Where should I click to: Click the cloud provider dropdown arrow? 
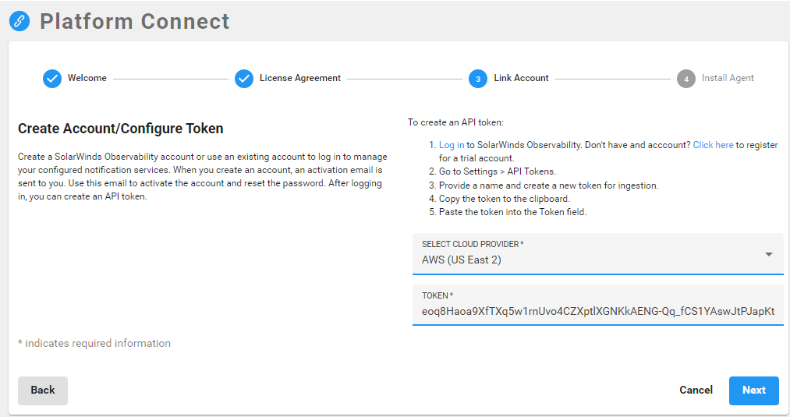(769, 254)
